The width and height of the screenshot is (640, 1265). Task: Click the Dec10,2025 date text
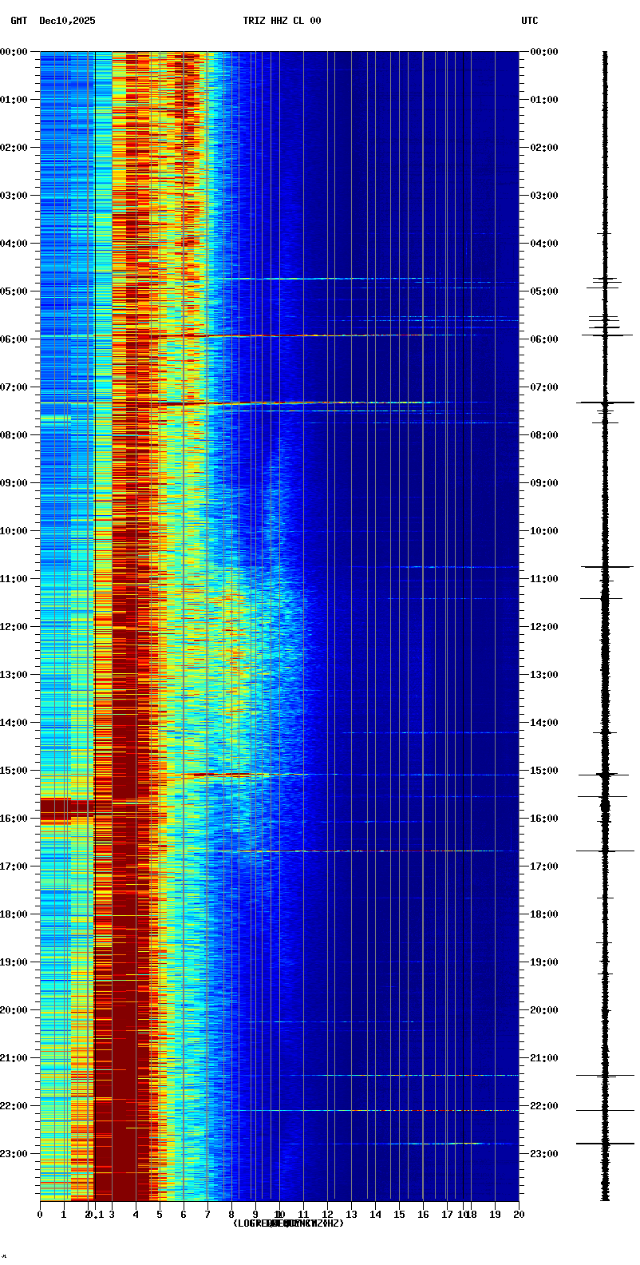(67, 21)
